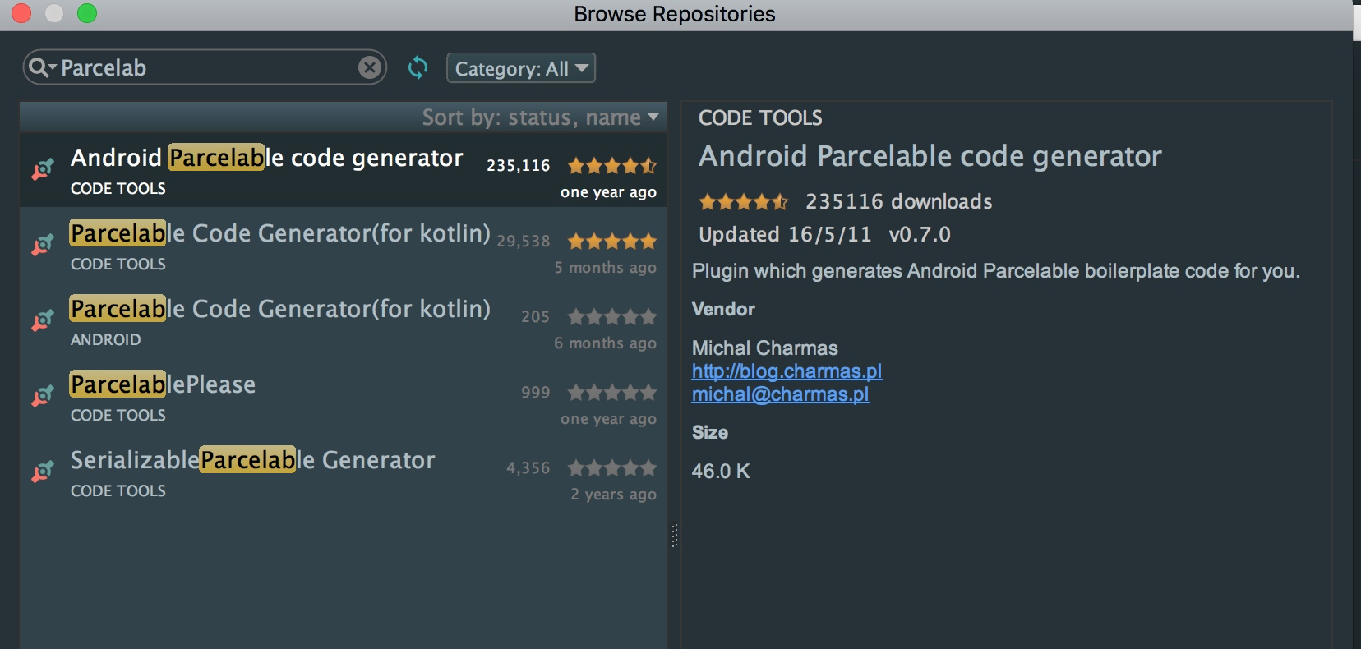Click plugin icon beside Android Parcelable code generator
Screen dimensions: 1361x649
43,169
